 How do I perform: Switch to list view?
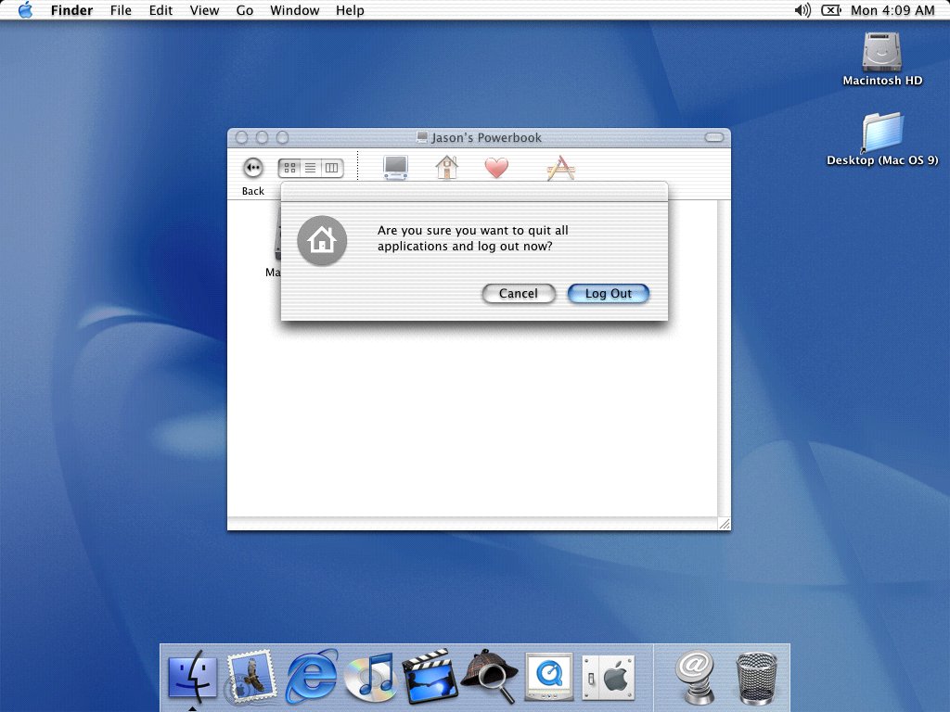click(310, 168)
